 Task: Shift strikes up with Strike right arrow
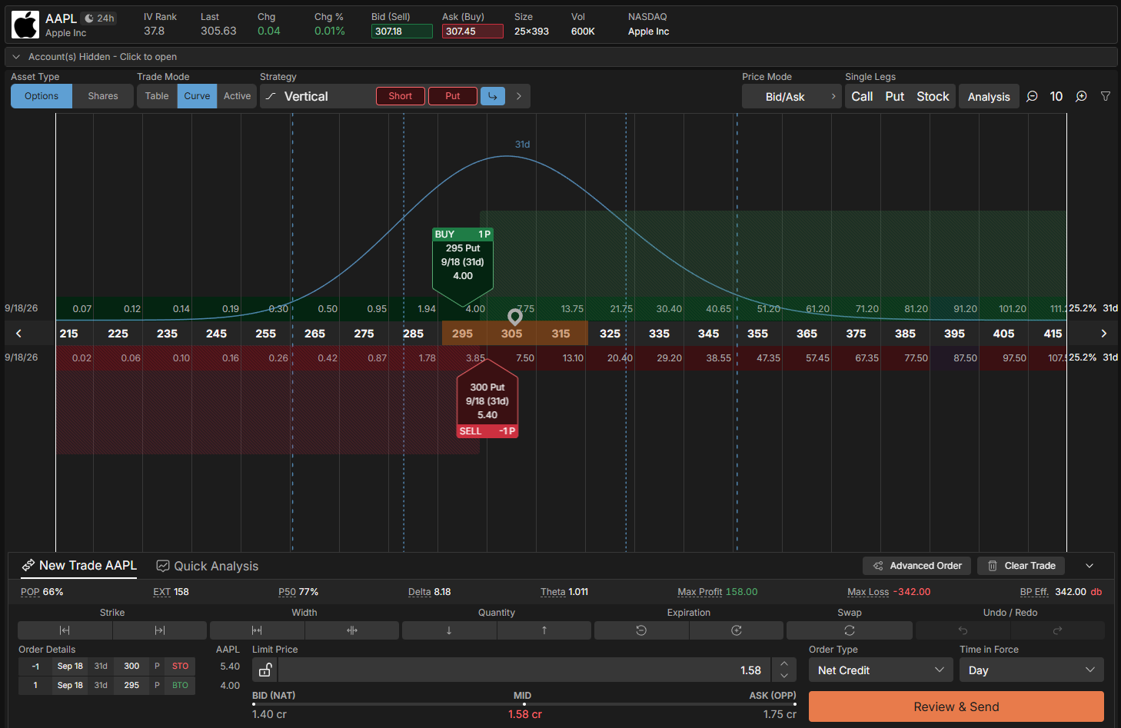coord(160,630)
